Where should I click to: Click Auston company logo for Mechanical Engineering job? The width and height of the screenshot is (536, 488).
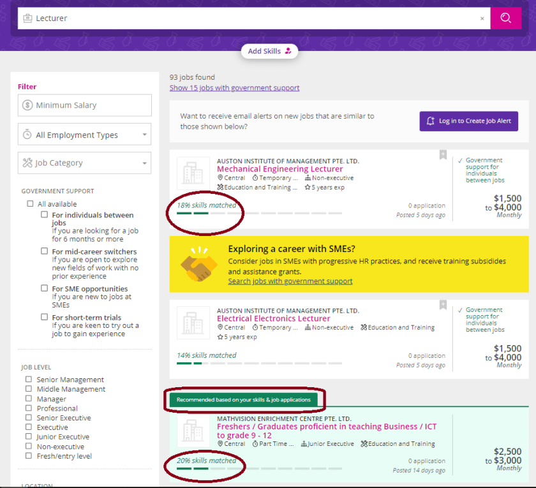[x=193, y=173]
